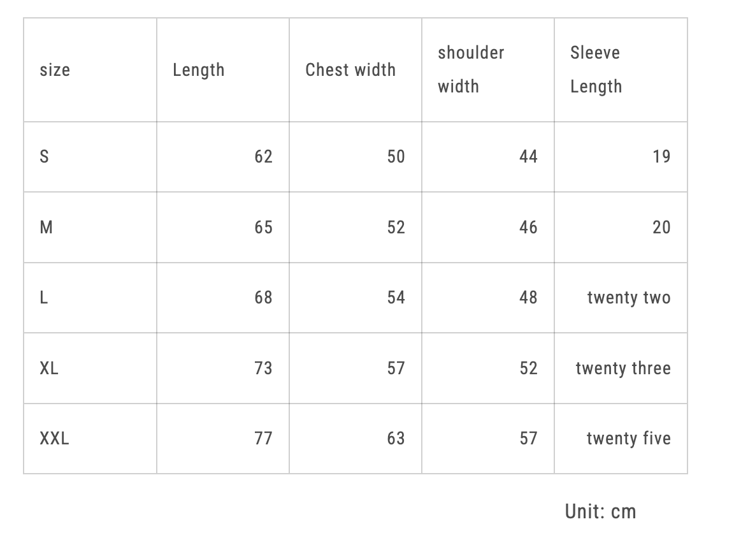The width and height of the screenshot is (734, 547).
Task: Select the size L row label
Action: [44, 298]
